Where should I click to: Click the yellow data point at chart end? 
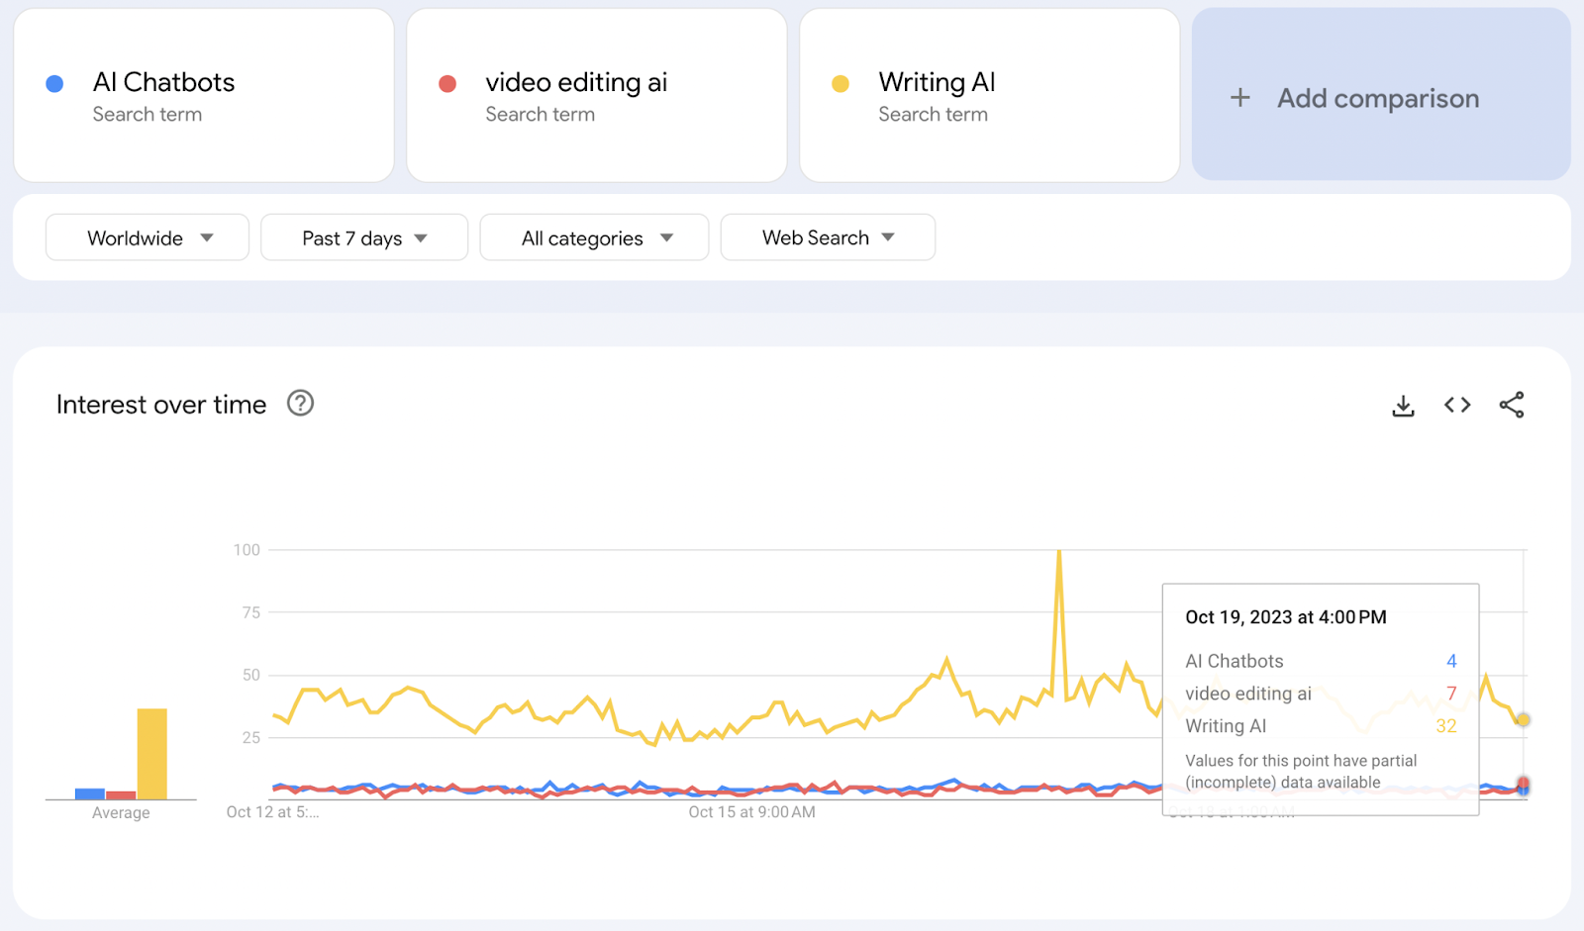(1524, 720)
